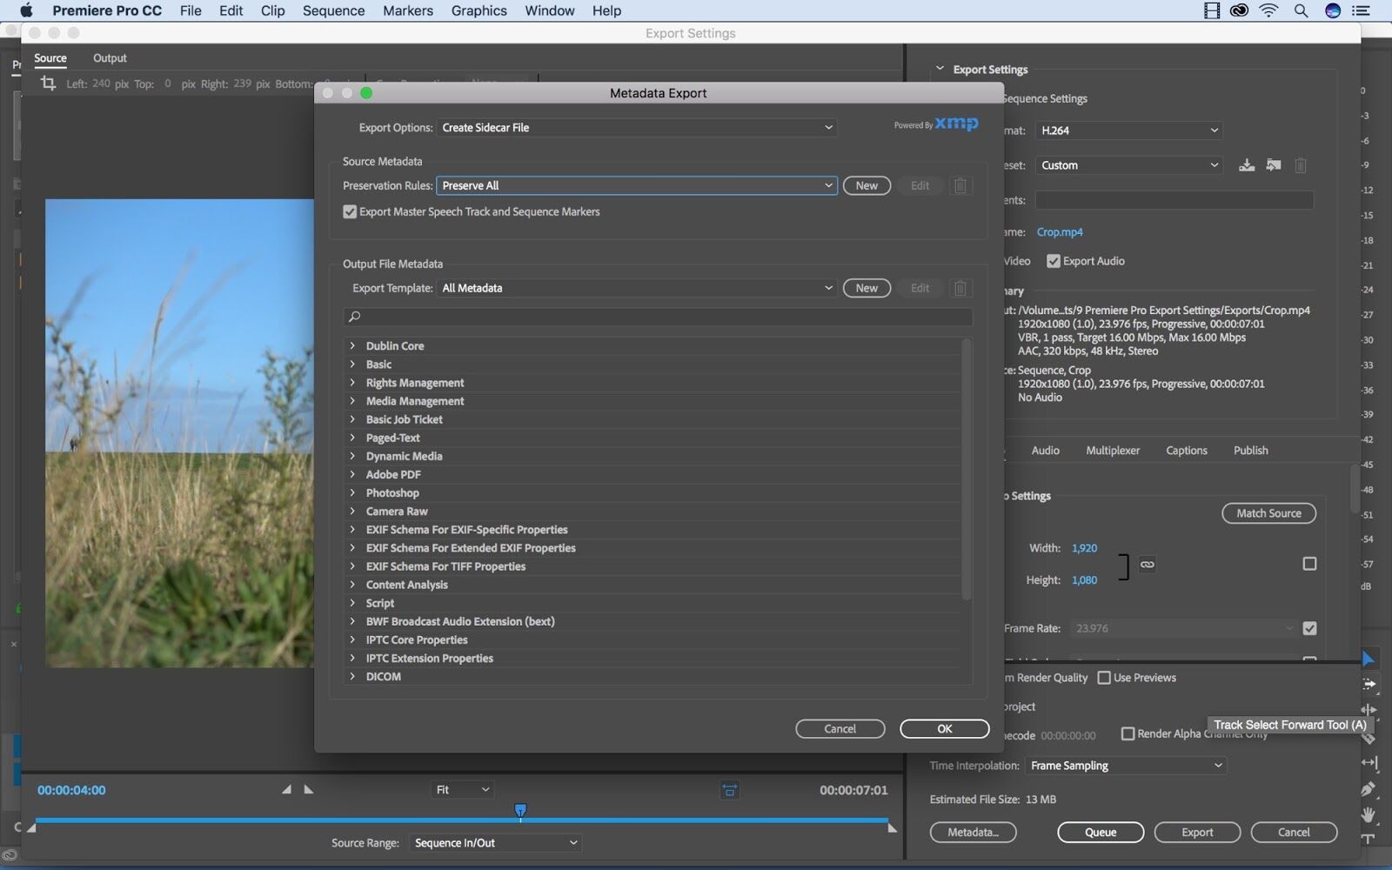Viewport: 1392px width, 870px height.
Task: Click Cancel in Metadata Export dialog
Action: click(840, 729)
